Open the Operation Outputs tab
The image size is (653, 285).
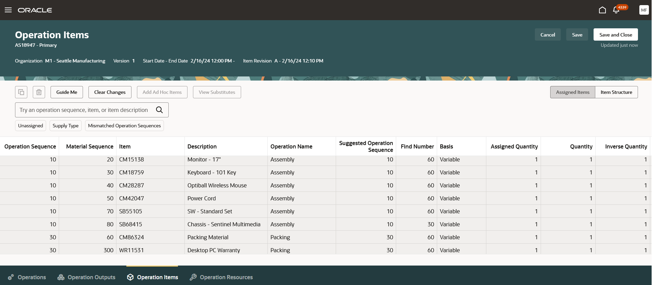coord(86,277)
